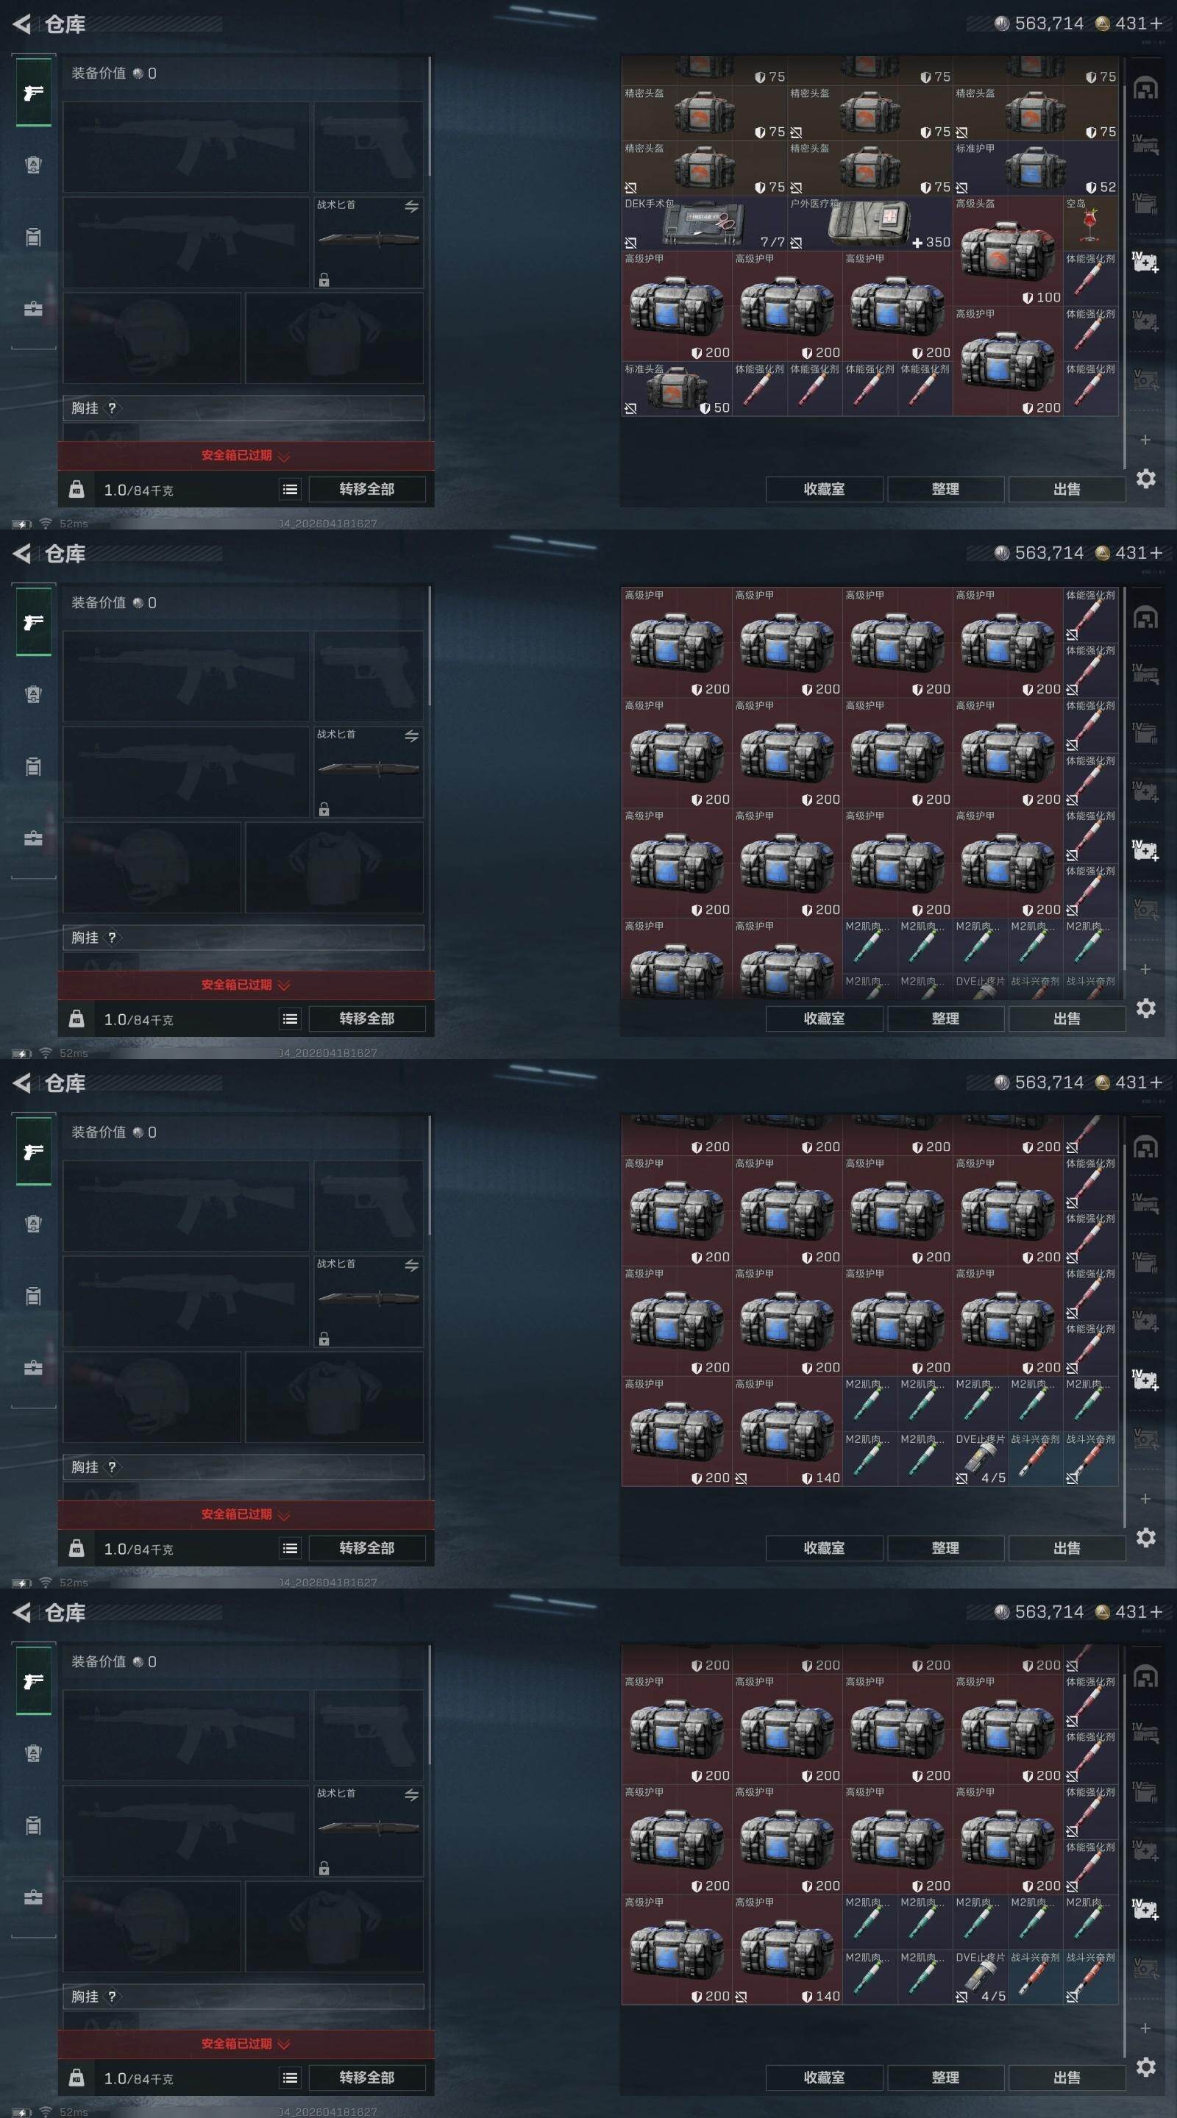Image resolution: width=1177 pixels, height=2118 pixels.
Task: Click 431+ gold currency add in topmost header
Action: pos(1129,24)
